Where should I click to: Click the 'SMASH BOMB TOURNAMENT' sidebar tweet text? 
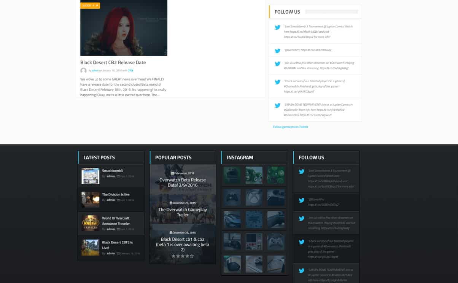318,110
